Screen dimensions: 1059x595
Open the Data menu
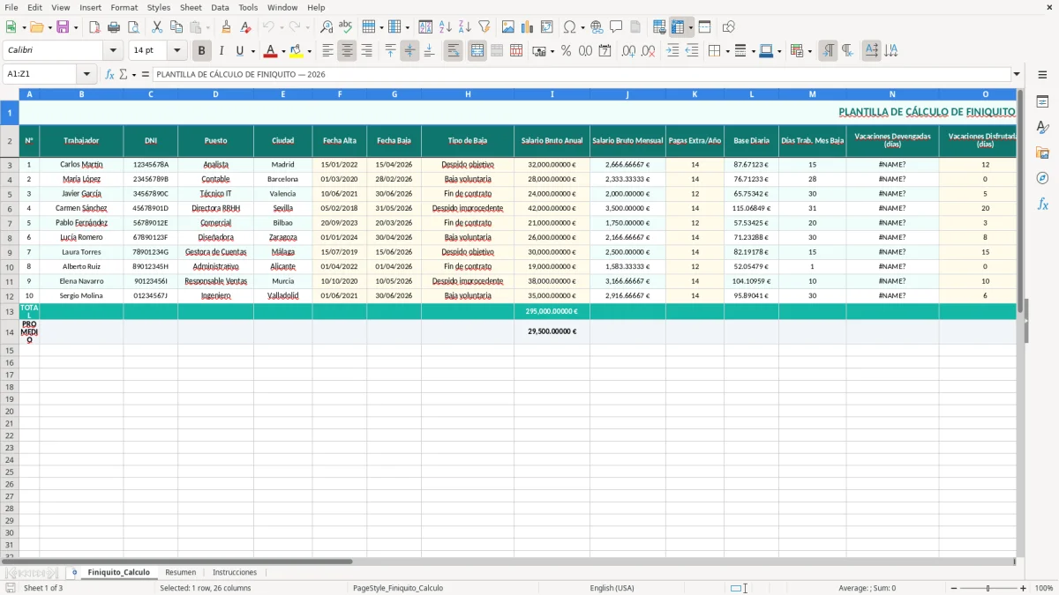[x=220, y=7]
